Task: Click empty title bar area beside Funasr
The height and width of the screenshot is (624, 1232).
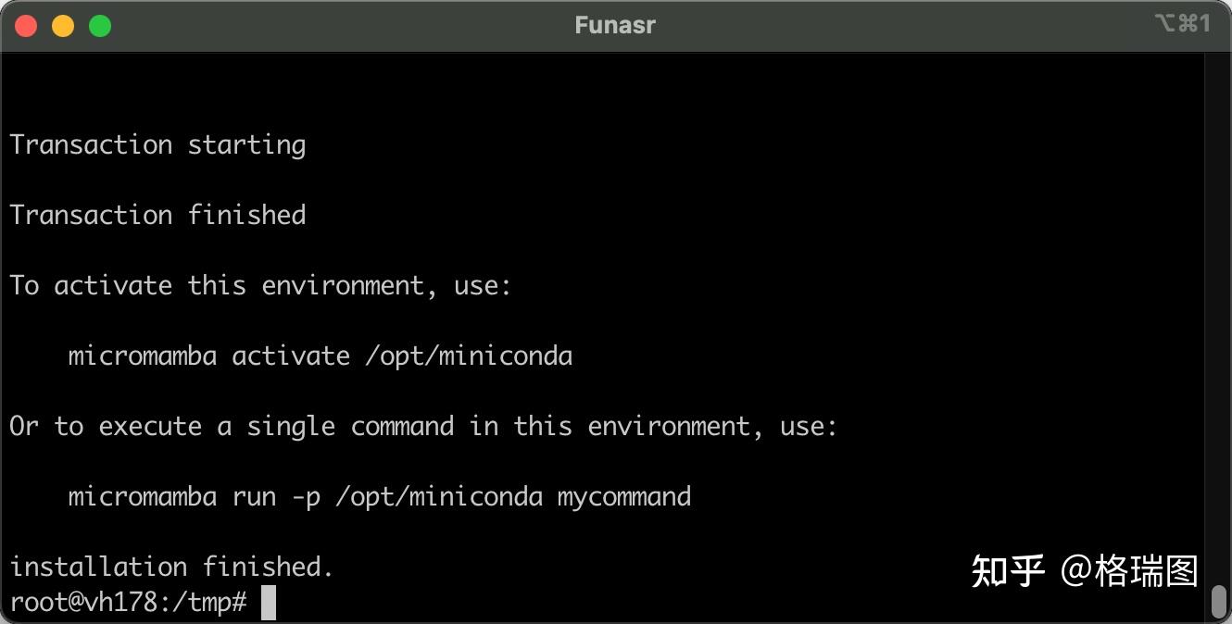Action: point(371,26)
